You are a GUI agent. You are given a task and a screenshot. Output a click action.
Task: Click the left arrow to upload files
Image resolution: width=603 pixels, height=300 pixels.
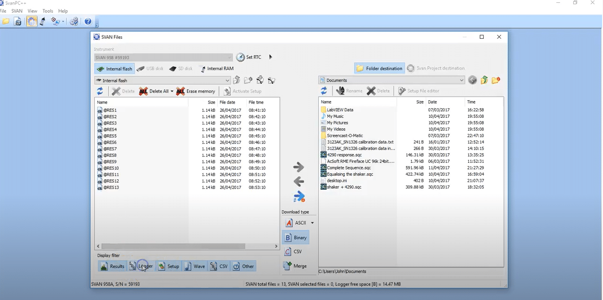click(x=298, y=181)
